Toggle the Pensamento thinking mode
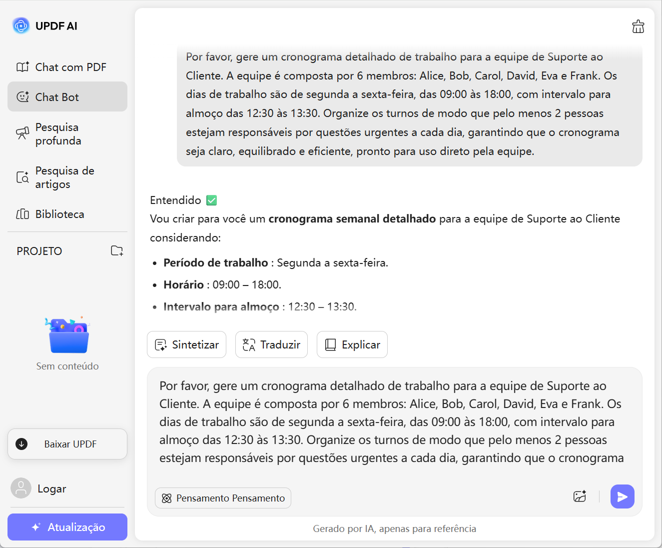The height and width of the screenshot is (548, 662). click(223, 498)
